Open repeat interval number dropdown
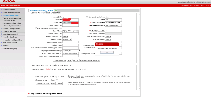211x98 pixels. [x=49, y=80]
